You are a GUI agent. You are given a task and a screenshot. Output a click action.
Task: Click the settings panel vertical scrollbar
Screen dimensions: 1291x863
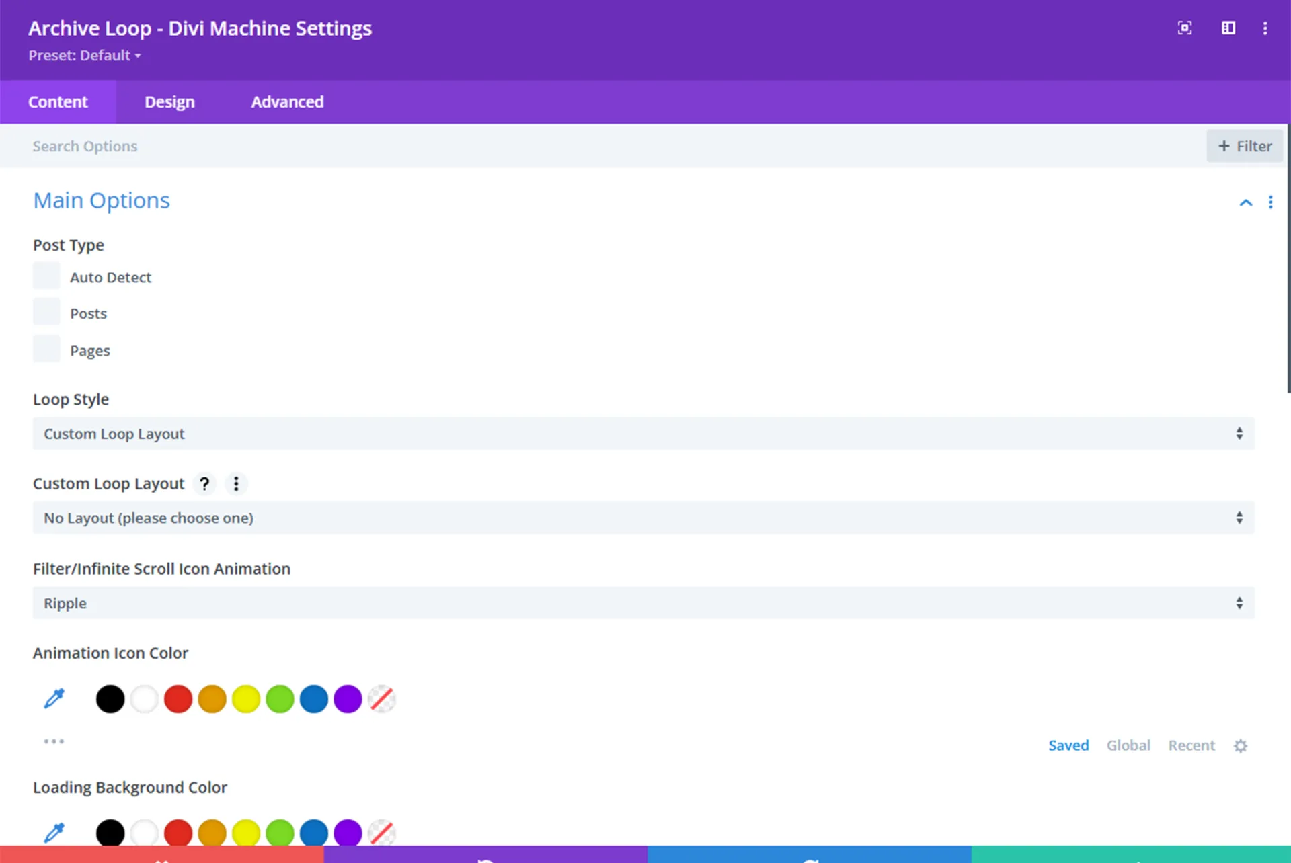coord(1288,259)
